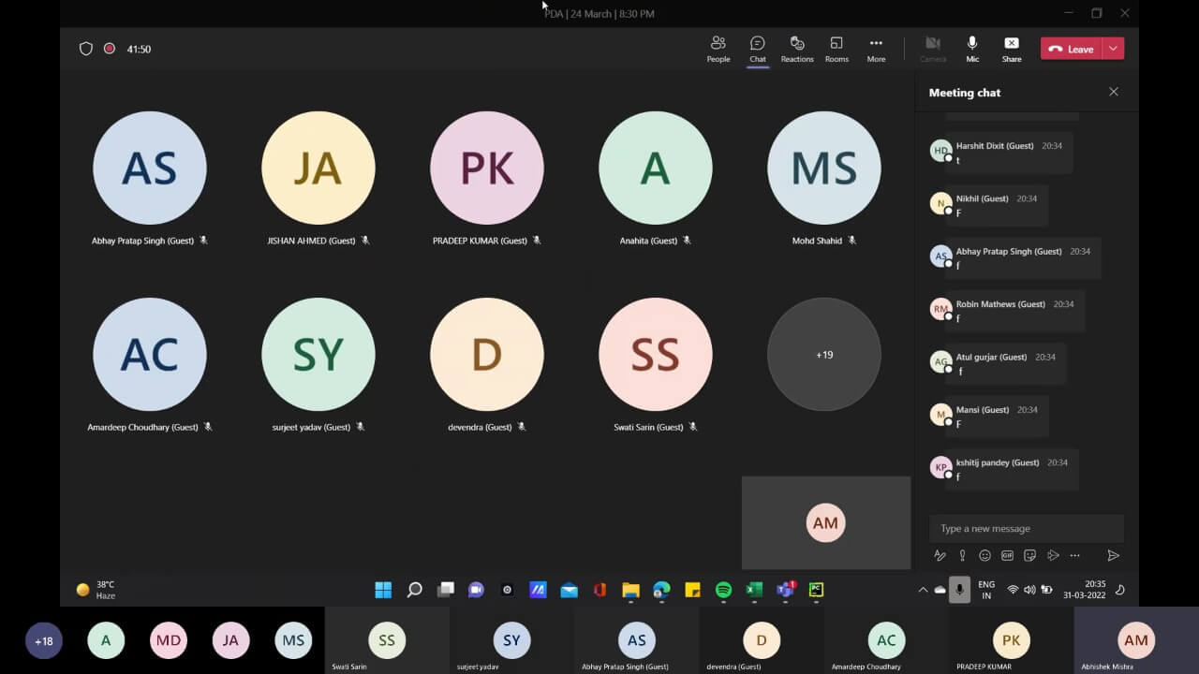
Task: Open Spotify in the shared taskbar
Action: click(x=723, y=590)
